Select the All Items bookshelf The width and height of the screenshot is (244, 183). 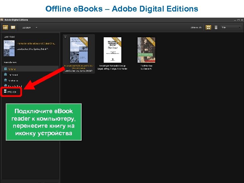tap(30, 69)
